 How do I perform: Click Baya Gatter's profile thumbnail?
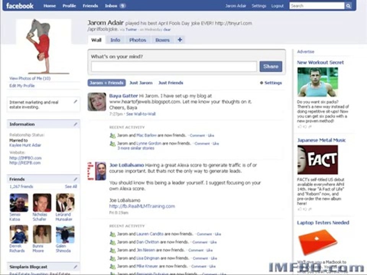tap(97, 102)
